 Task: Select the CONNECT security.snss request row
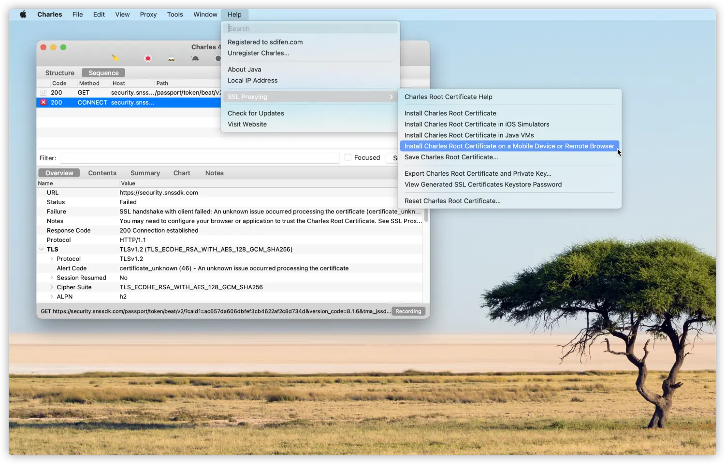point(129,102)
